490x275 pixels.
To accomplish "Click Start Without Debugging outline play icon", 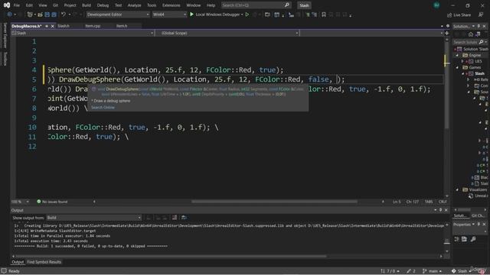I will (247, 15).
